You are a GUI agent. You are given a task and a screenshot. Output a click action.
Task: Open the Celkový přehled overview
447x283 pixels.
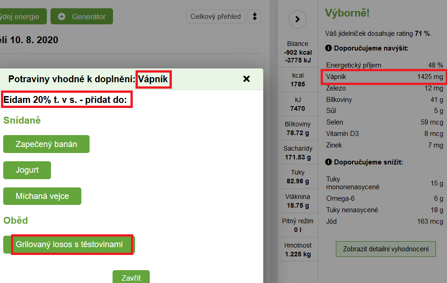(215, 17)
